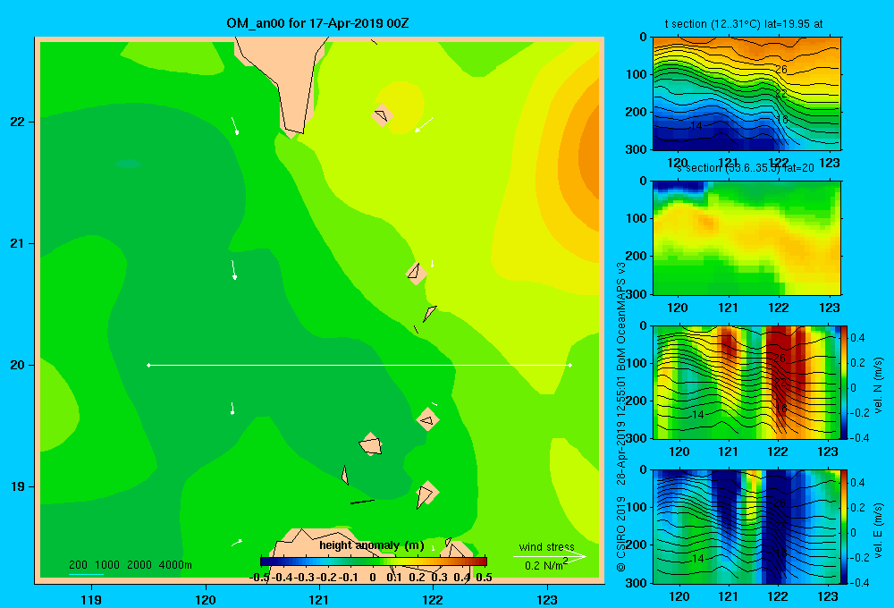Click longitude label 120 on main map
The image size is (894, 608).
pos(206,599)
